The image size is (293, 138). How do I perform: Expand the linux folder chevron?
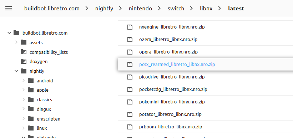pos(24,128)
